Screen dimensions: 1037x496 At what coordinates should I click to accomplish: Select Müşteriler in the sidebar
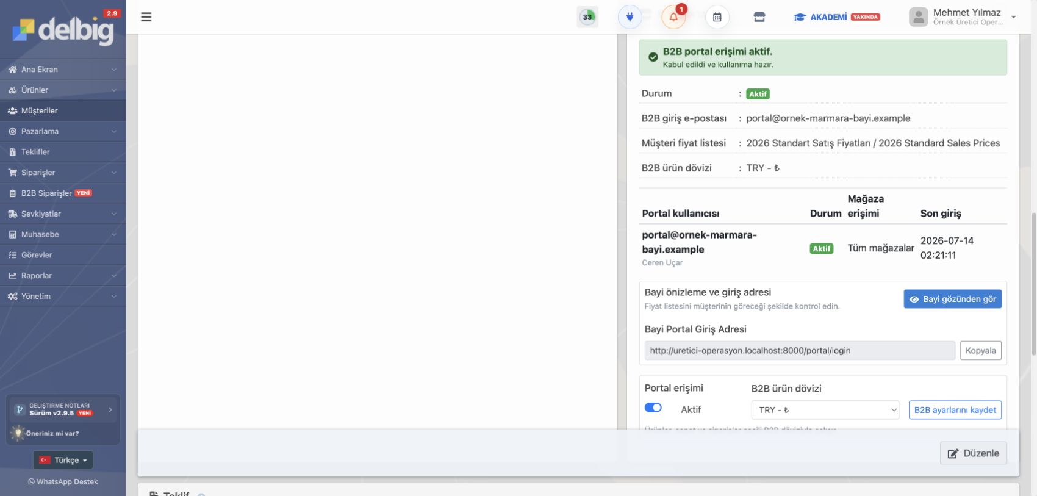click(63, 110)
